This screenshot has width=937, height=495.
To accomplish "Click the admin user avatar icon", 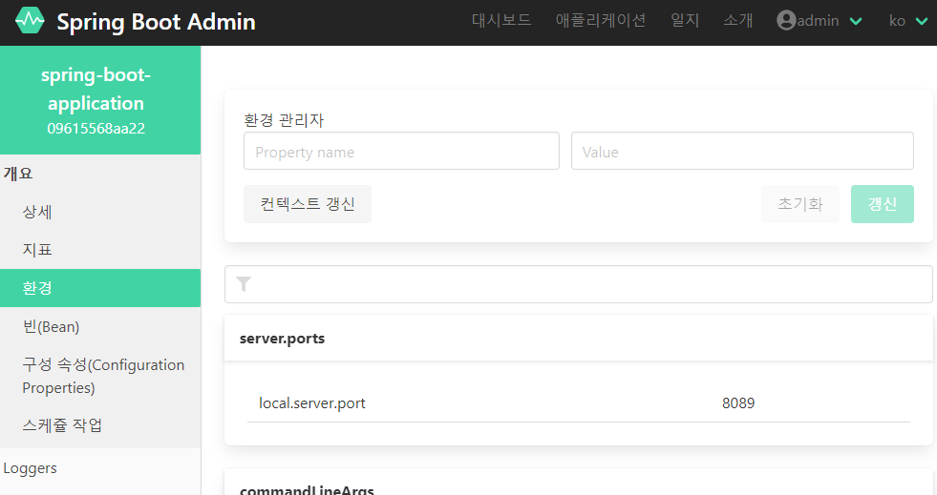I will click(786, 20).
